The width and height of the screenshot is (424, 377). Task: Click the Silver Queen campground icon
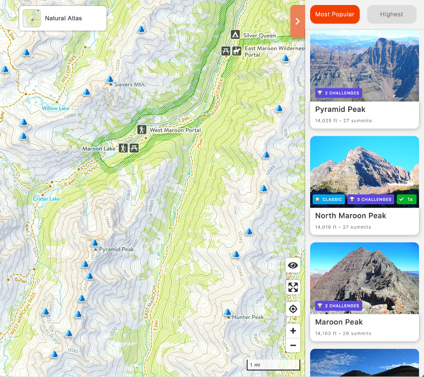235,35
